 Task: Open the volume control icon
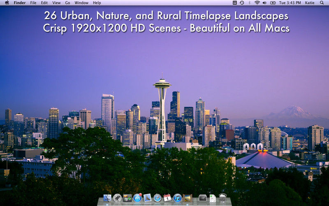(x=264, y=3)
